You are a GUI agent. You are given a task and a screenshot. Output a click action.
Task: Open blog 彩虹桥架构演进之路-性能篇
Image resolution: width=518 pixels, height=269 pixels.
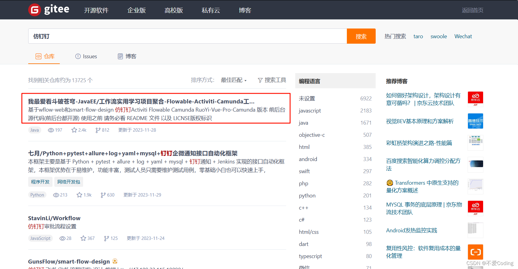pos(419,143)
